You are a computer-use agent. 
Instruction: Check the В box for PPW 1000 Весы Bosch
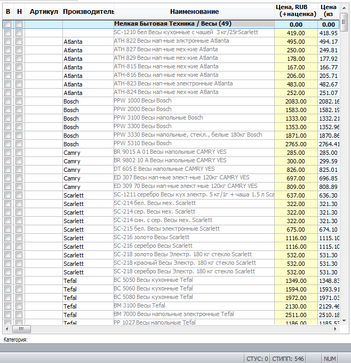(x=7, y=101)
